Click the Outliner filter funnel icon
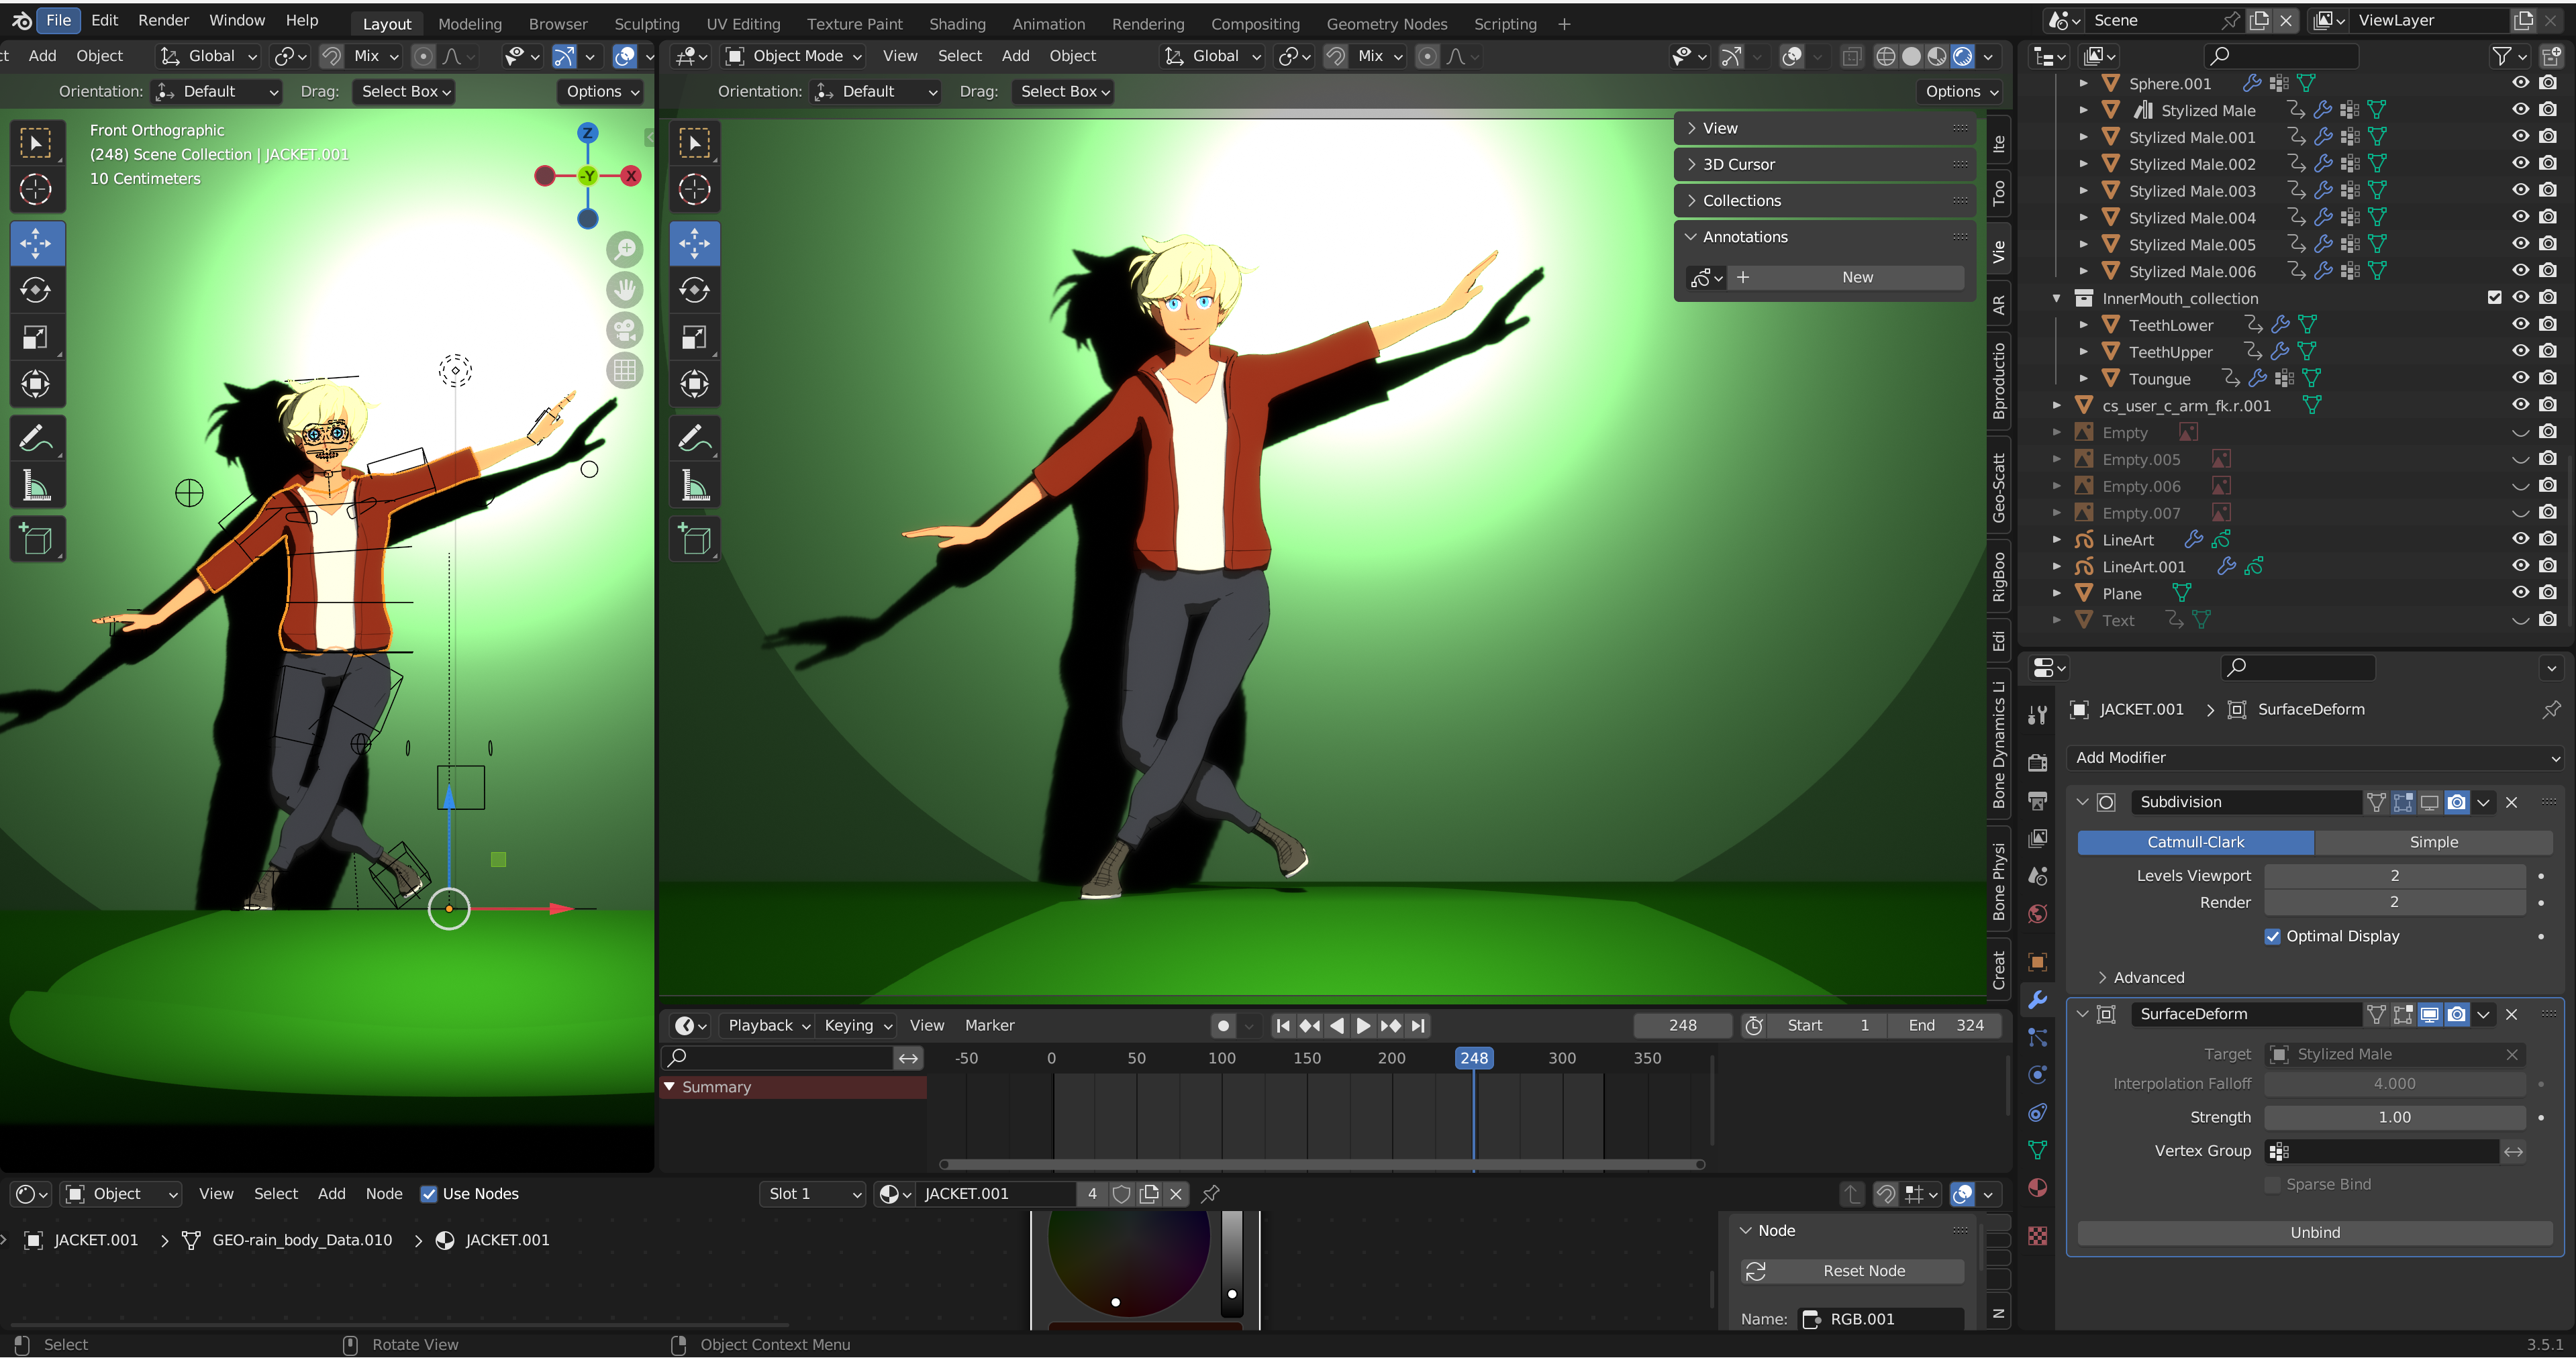The width and height of the screenshot is (2576, 1358). pyautogui.click(x=2502, y=56)
